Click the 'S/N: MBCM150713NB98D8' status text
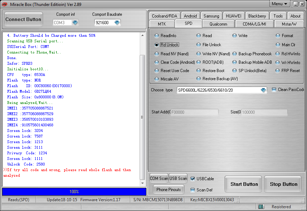This screenshot has width=307, height=211. click(158, 199)
